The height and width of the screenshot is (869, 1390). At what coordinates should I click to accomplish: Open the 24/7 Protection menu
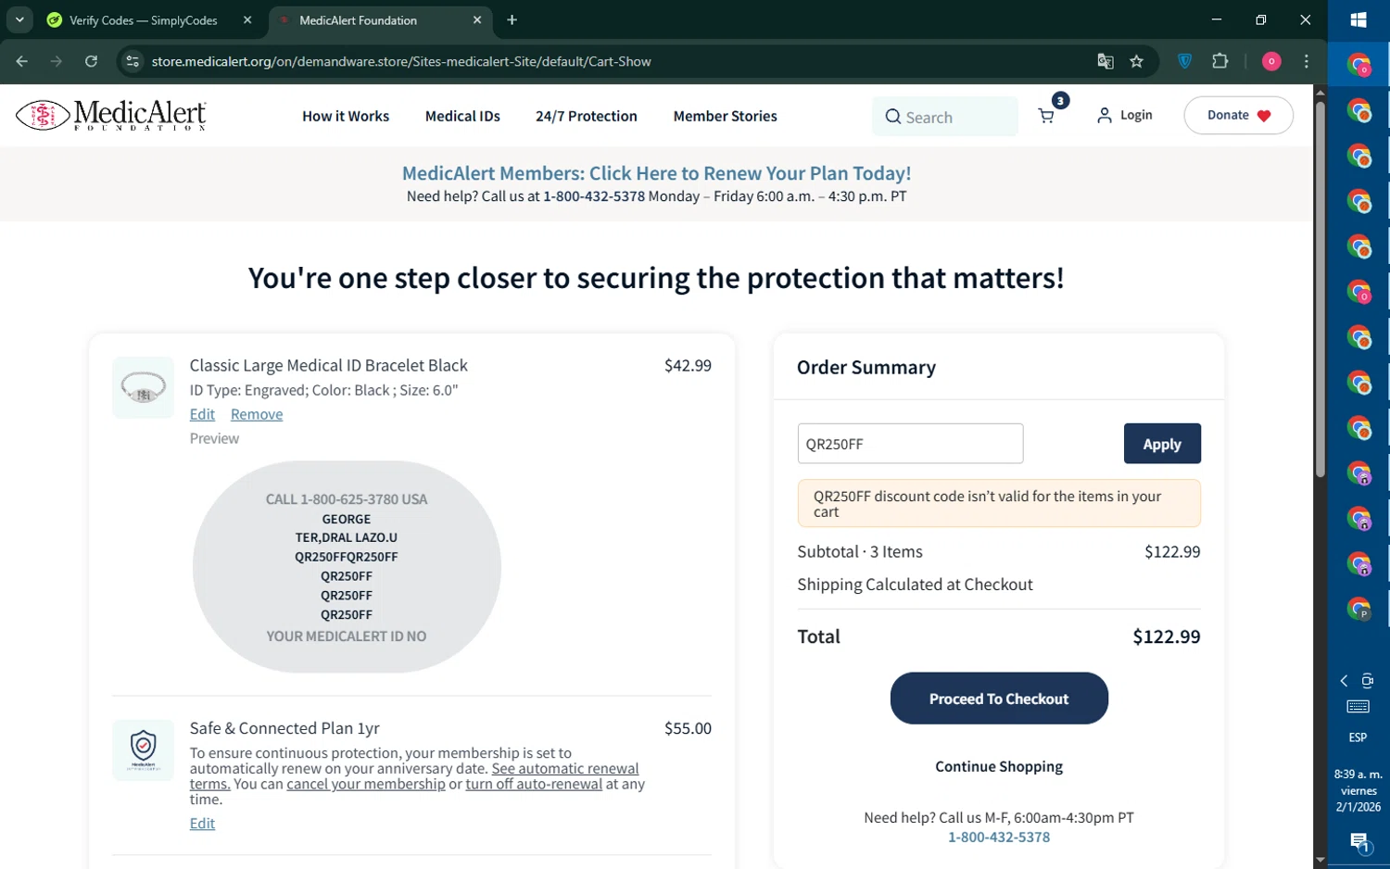coord(586,116)
